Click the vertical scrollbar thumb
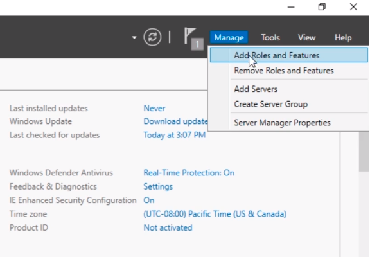 pos(364,152)
